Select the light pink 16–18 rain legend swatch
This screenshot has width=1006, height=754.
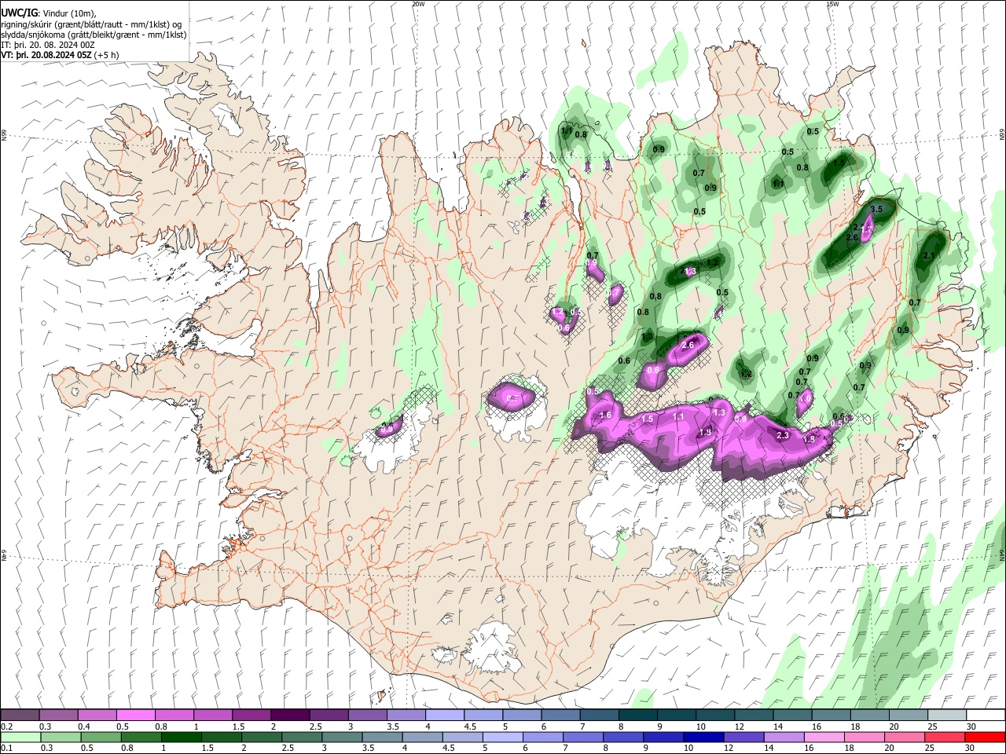point(824,737)
